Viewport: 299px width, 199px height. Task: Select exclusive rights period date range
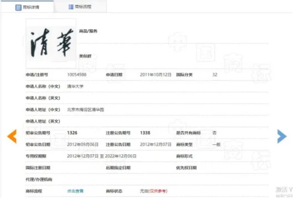point(102,156)
